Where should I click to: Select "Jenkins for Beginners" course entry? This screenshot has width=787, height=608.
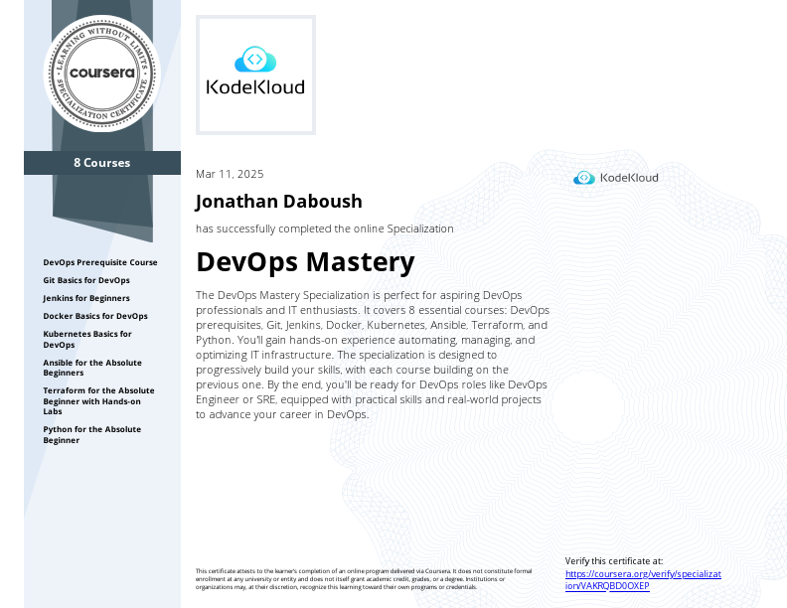pos(86,298)
